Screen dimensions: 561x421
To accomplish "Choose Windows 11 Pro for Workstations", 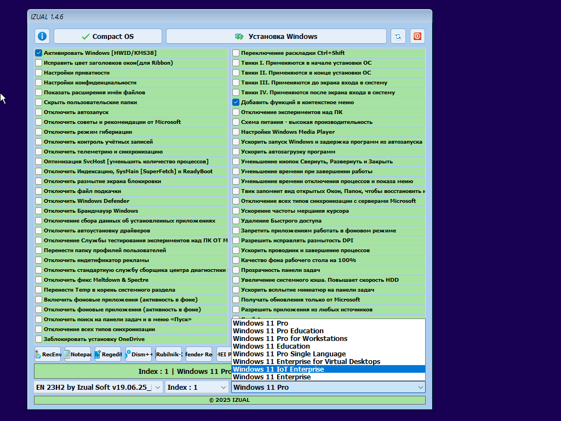I will point(329,339).
